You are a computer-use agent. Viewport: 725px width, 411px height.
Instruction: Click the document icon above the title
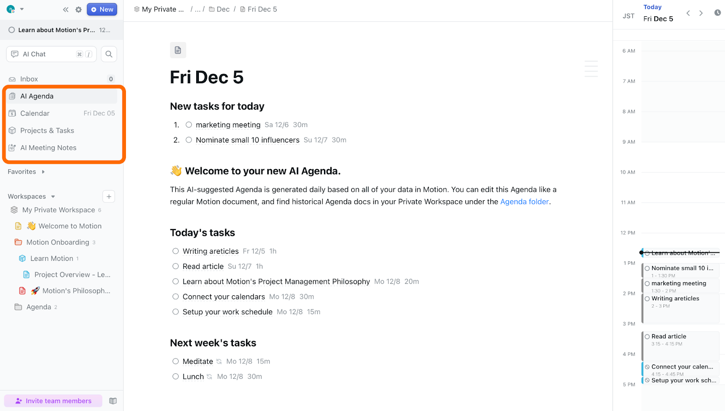coord(178,50)
